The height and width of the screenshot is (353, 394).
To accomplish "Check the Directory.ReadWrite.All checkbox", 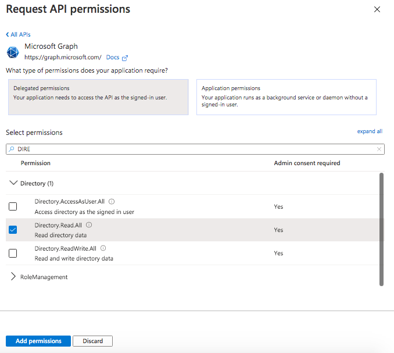I will pyautogui.click(x=13, y=253).
